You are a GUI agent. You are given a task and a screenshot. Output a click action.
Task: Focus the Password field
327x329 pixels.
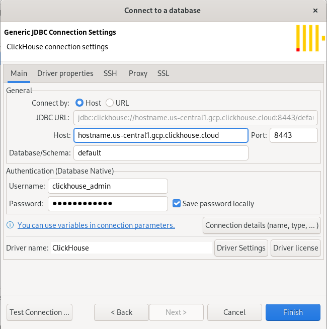(108, 204)
